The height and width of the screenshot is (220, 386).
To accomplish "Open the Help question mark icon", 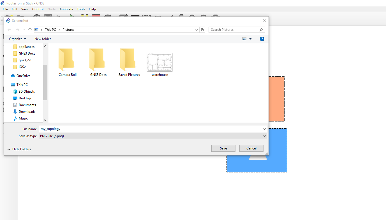I will point(262,39).
